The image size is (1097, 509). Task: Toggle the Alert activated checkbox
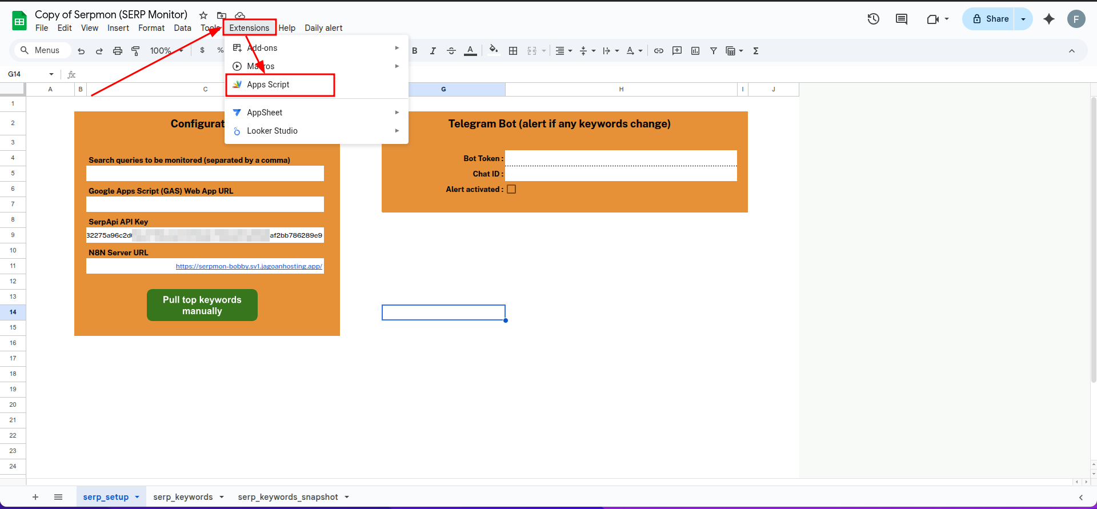pos(511,189)
